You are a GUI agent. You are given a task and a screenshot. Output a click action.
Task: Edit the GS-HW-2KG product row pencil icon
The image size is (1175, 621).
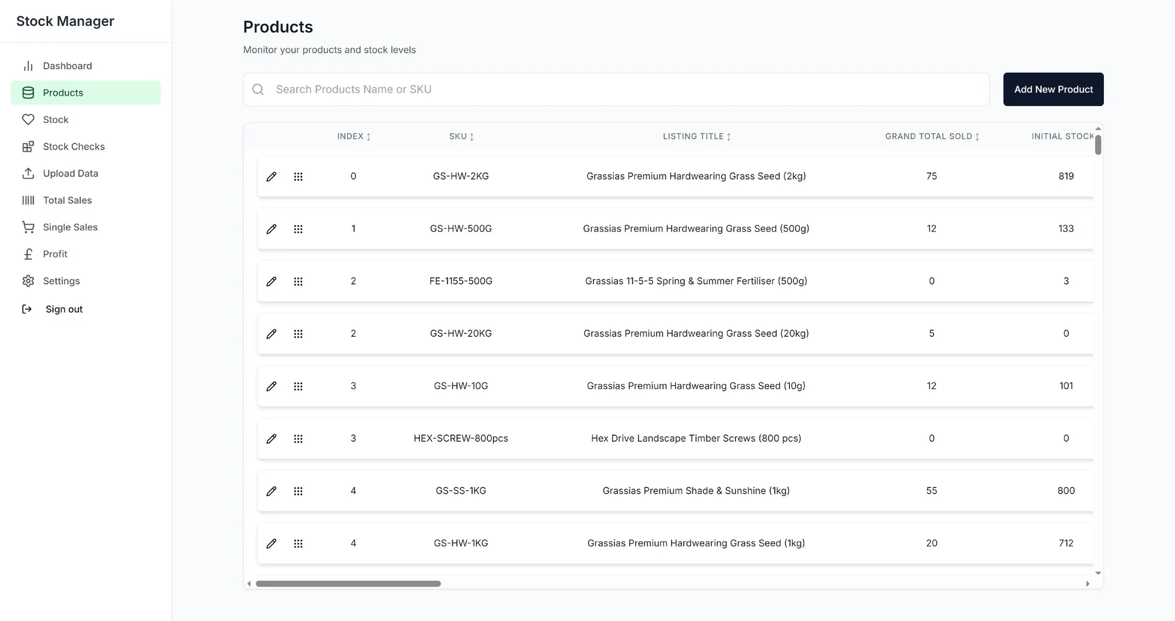271,177
